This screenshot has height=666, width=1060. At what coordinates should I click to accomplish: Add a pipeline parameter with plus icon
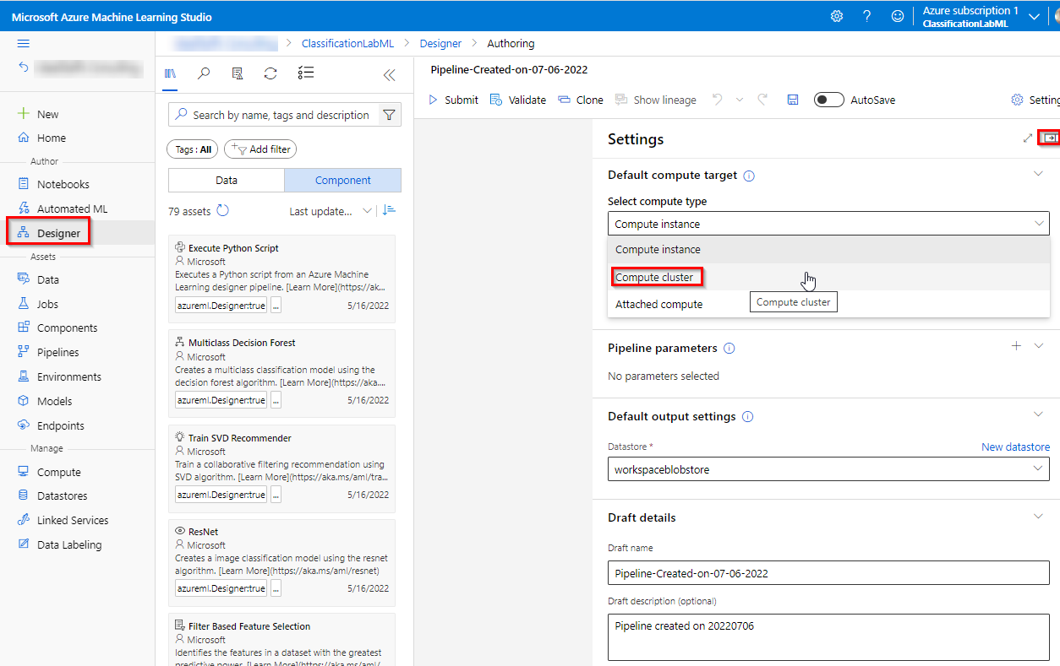pyautogui.click(x=1016, y=346)
